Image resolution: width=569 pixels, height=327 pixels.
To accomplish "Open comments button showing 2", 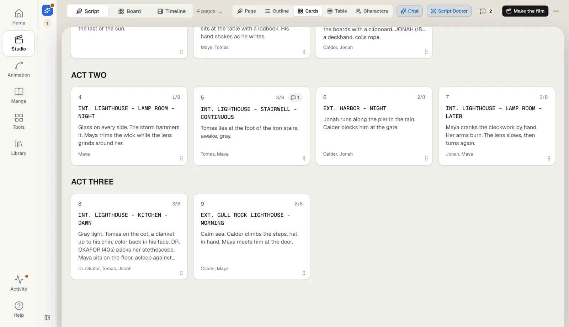I will click(x=486, y=11).
